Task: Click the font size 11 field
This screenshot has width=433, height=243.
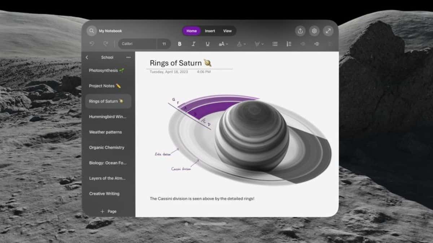Action: (164, 44)
